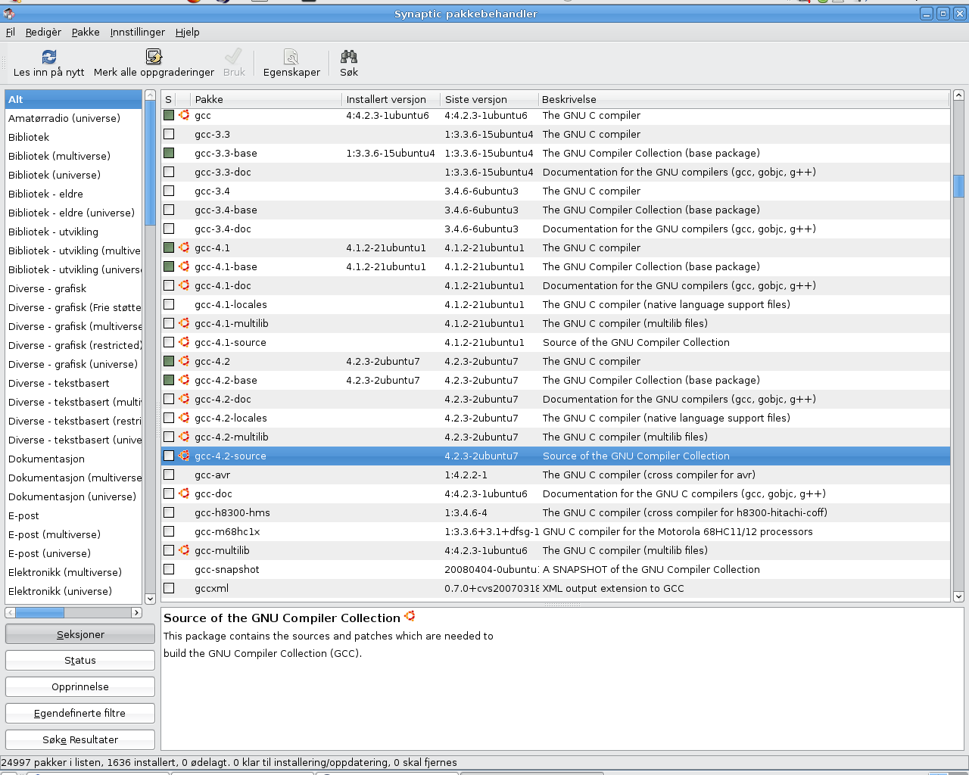Mark checkbox for gccxml package
This screenshot has width=969, height=775.
169,588
